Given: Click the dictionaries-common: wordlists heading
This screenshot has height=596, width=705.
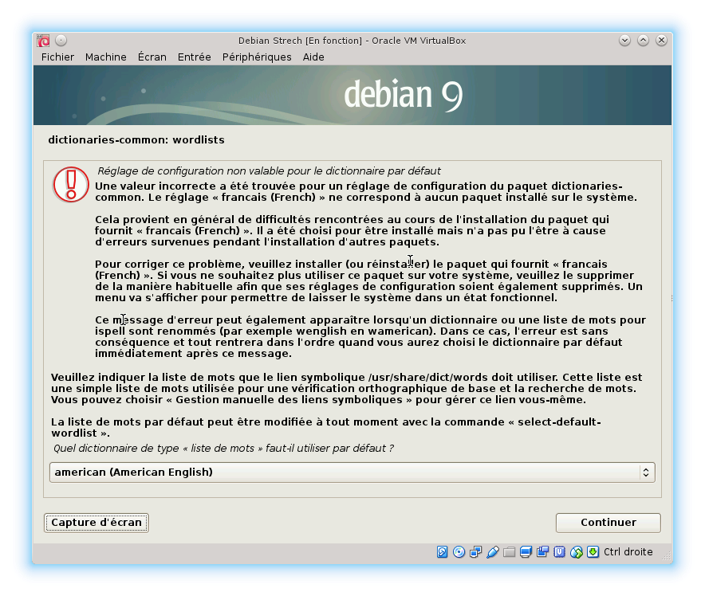Looking at the screenshot, I should [136, 140].
